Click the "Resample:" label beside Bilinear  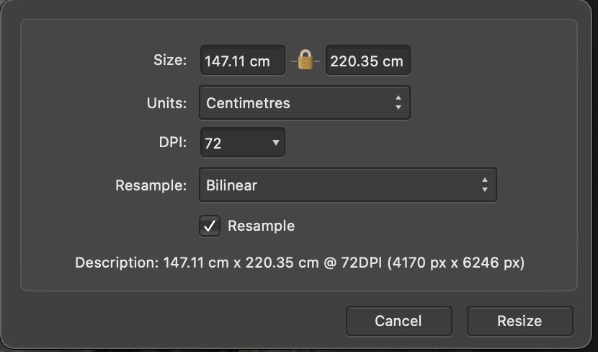tap(151, 185)
